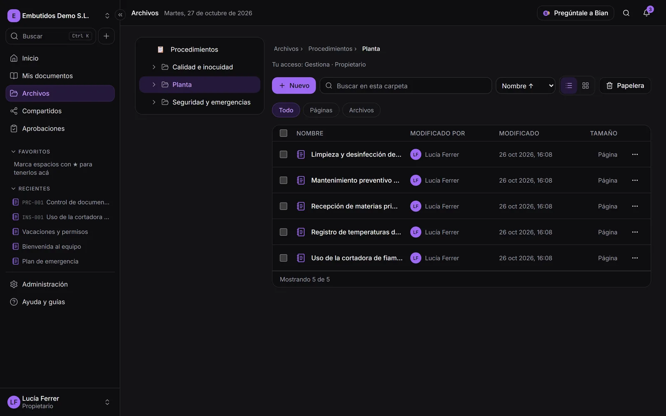The width and height of the screenshot is (666, 416).
Task: Click the Procedimientos clipboard icon in the tree
Action: pyautogui.click(x=160, y=50)
